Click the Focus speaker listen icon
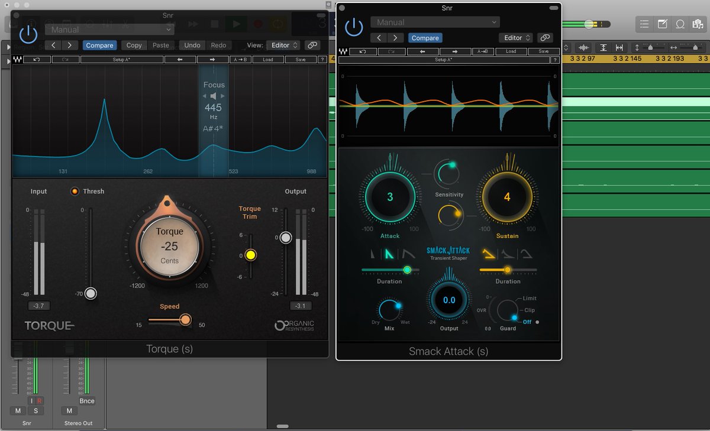 click(x=214, y=96)
